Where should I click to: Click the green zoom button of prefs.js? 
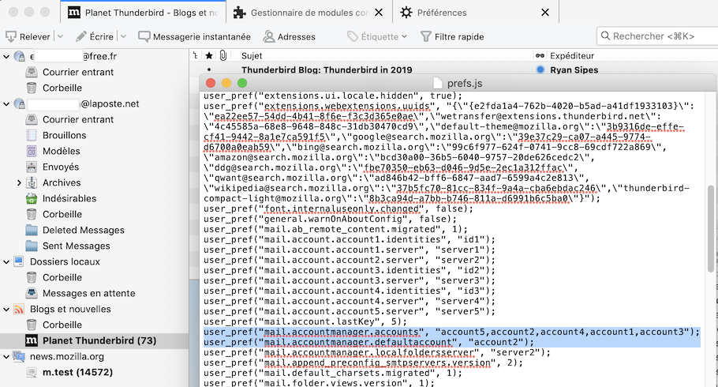[242, 83]
